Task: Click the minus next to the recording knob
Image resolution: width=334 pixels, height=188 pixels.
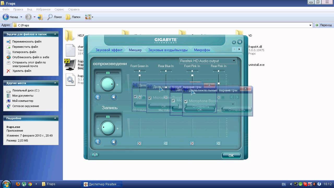Action: (98, 128)
